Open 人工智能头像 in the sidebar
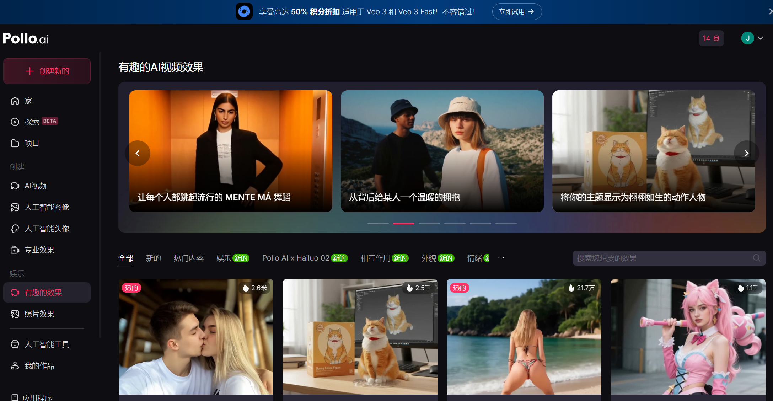This screenshot has width=773, height=401. [47, 229]
